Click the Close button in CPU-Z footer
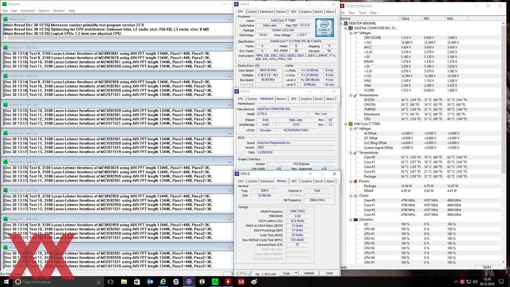Image resolution: width=510 pixels, height=287 pixels. (x=329, y=273)
